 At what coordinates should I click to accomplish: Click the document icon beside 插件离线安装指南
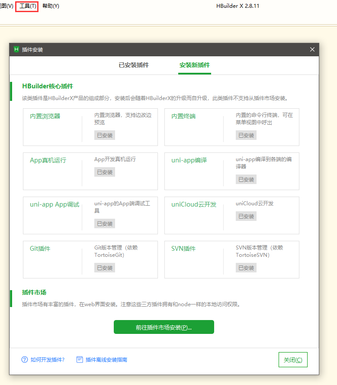[80, 359]
